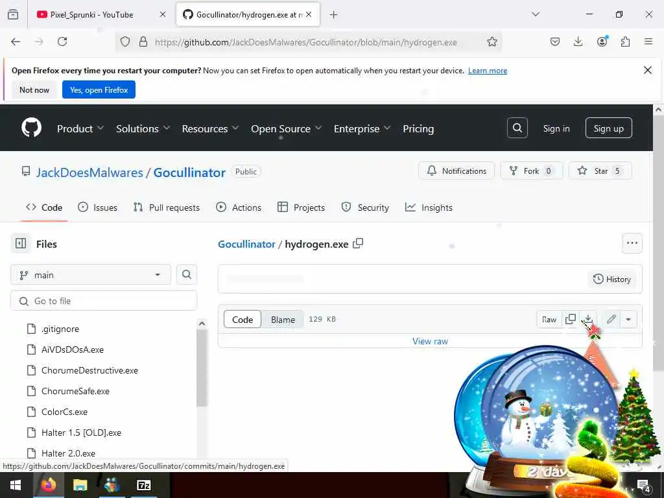Click the Raw button
Viewport: 664px width, 498px height.
[x=549, y=319]
